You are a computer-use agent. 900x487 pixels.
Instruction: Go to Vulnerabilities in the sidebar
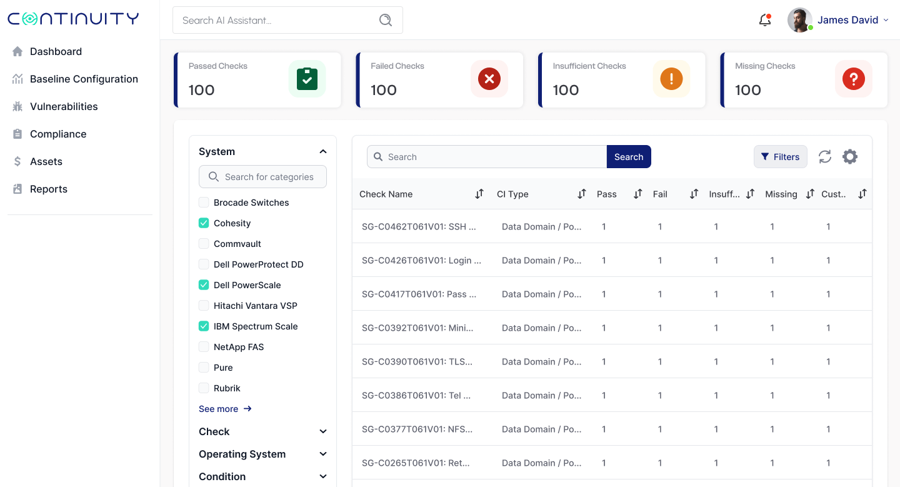tap(64, 106)
